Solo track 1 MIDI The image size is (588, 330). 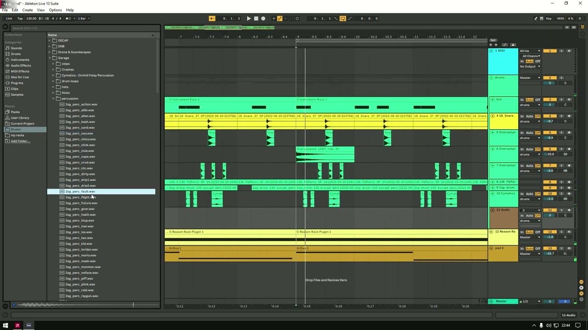click(x=561, y=51)
